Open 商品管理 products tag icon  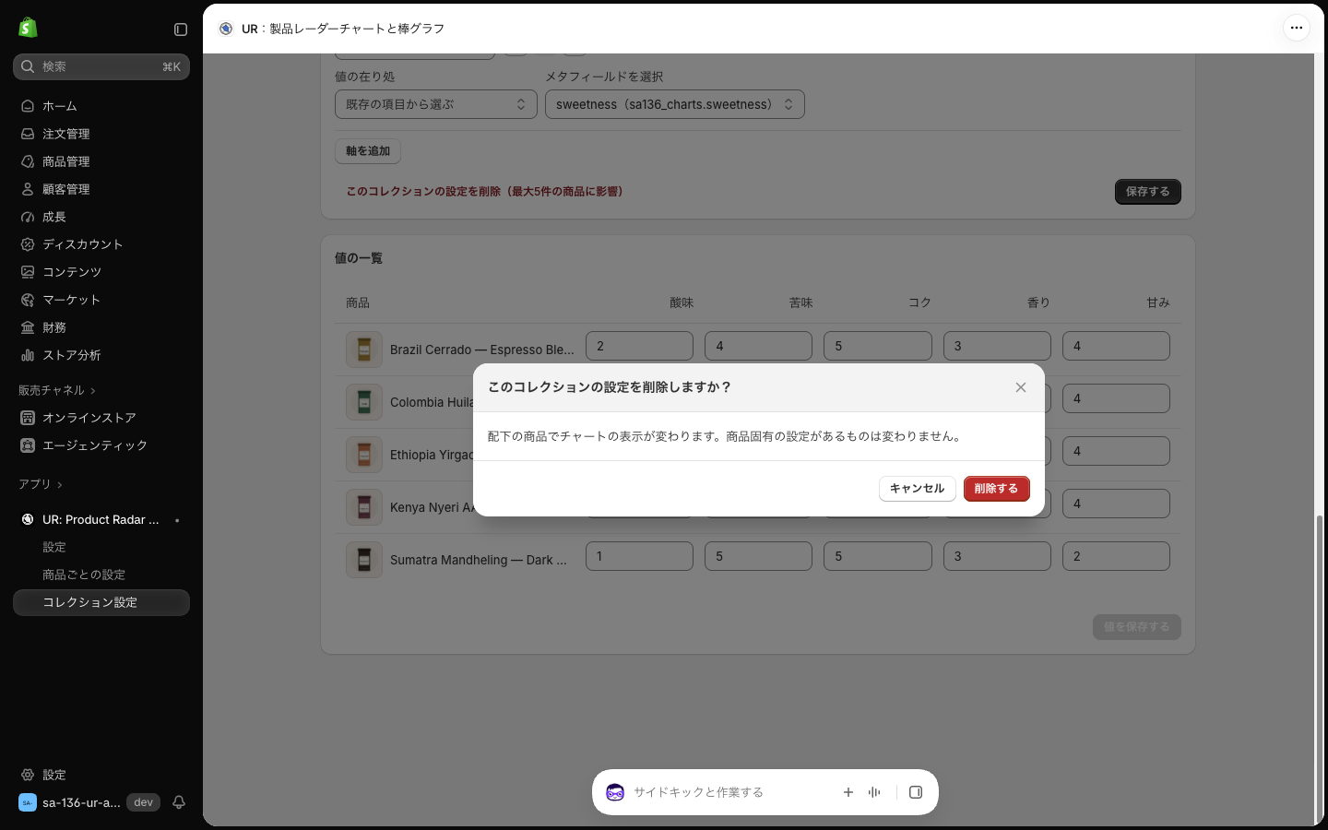tap(28, 161)
